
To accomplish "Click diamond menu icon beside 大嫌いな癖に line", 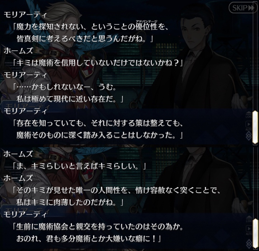I will (249, 243).
